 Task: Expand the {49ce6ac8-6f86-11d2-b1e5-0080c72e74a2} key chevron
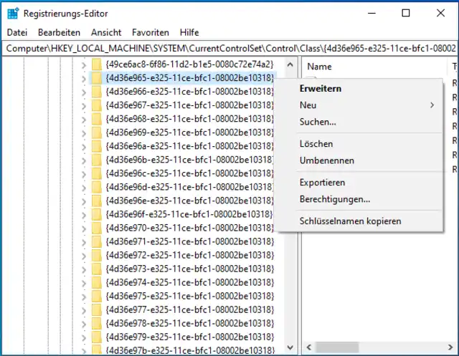(84, 65)
